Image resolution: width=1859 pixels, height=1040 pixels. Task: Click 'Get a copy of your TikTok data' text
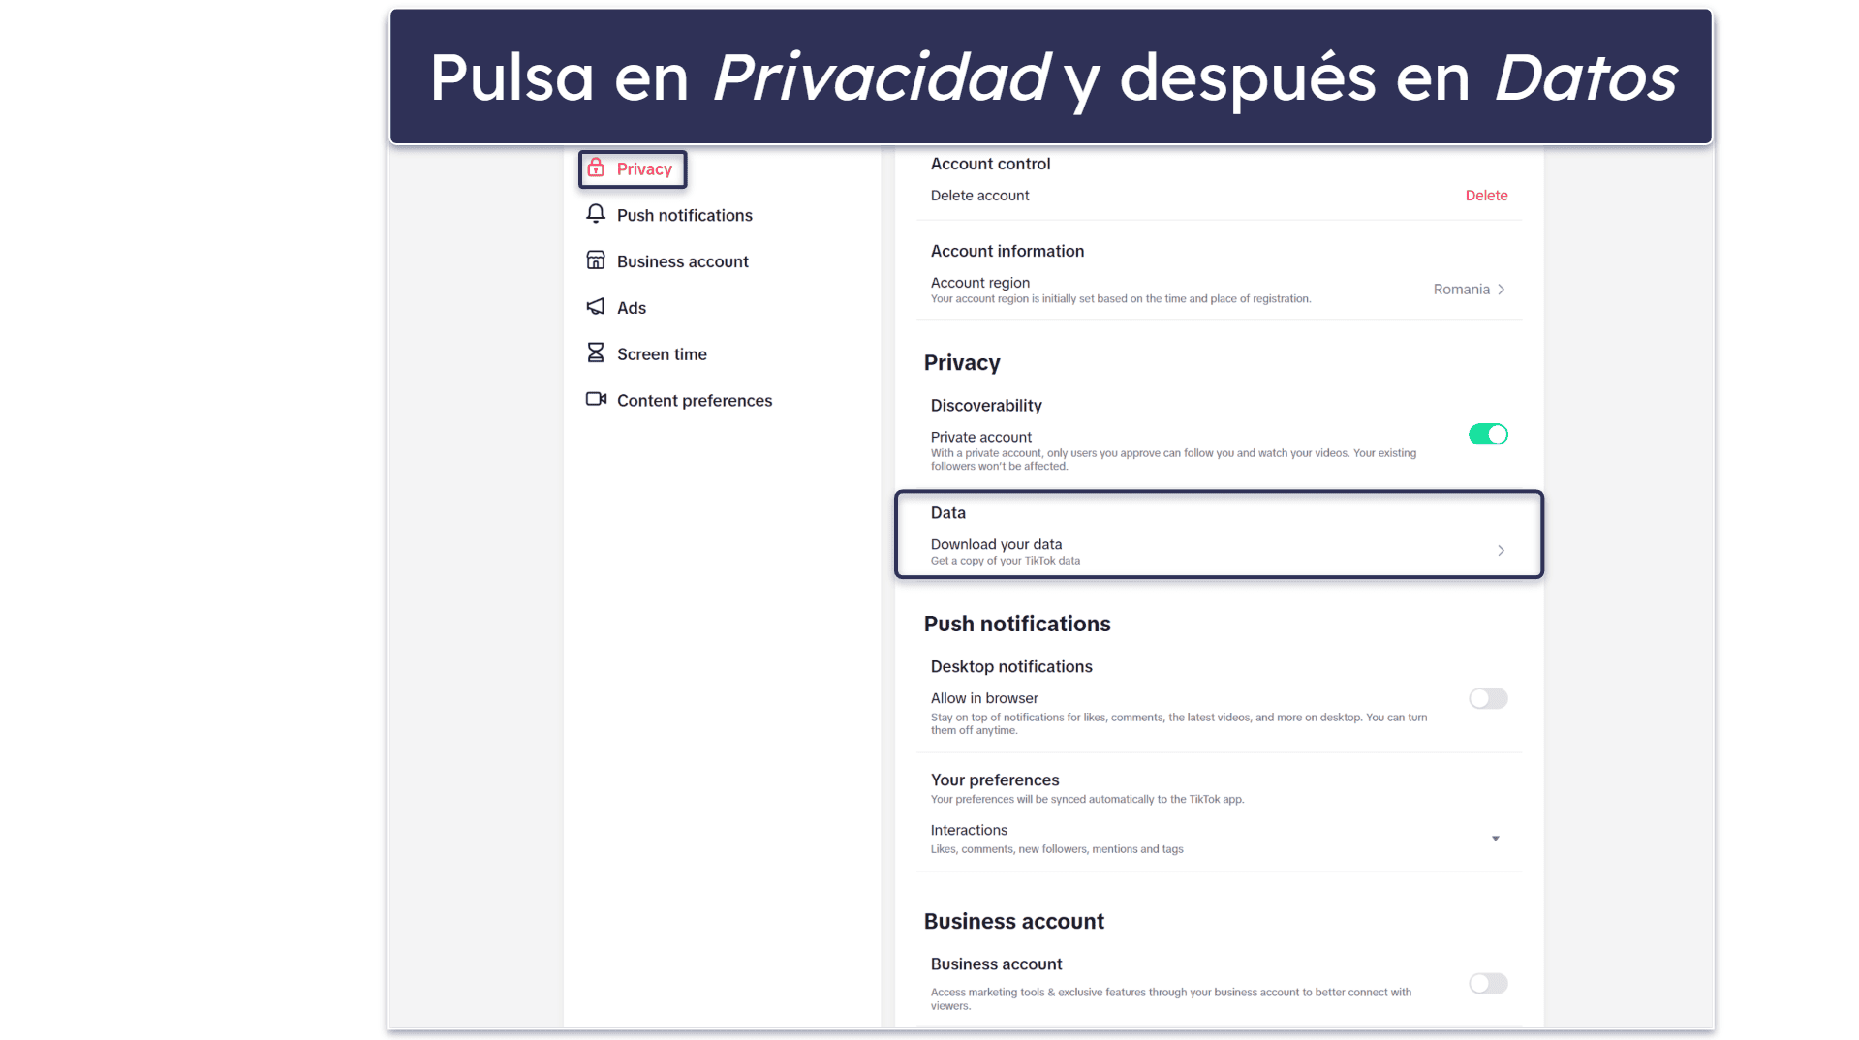click(x=1005, y=561)
